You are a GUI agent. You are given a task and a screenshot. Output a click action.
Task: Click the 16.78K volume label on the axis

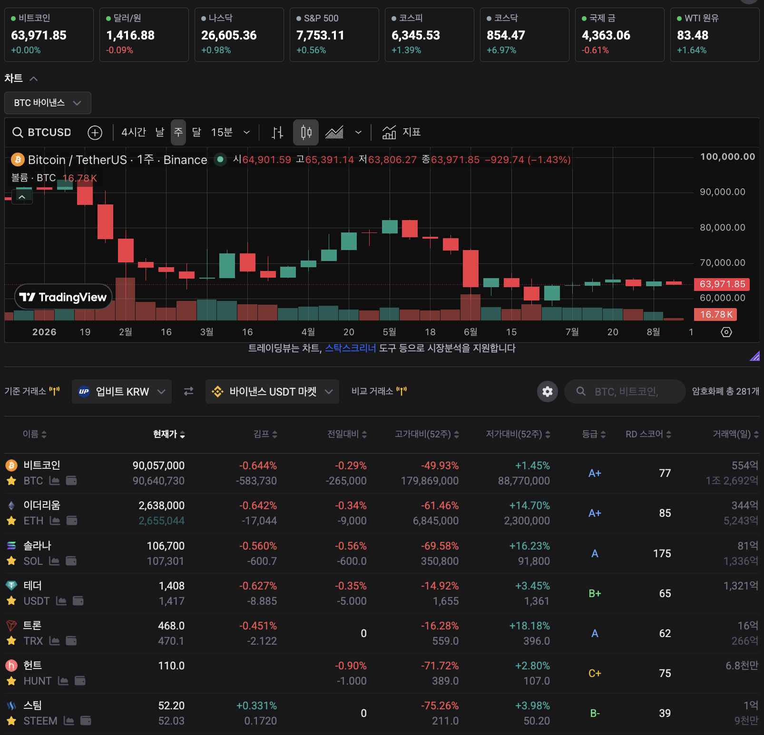(715, 314)
